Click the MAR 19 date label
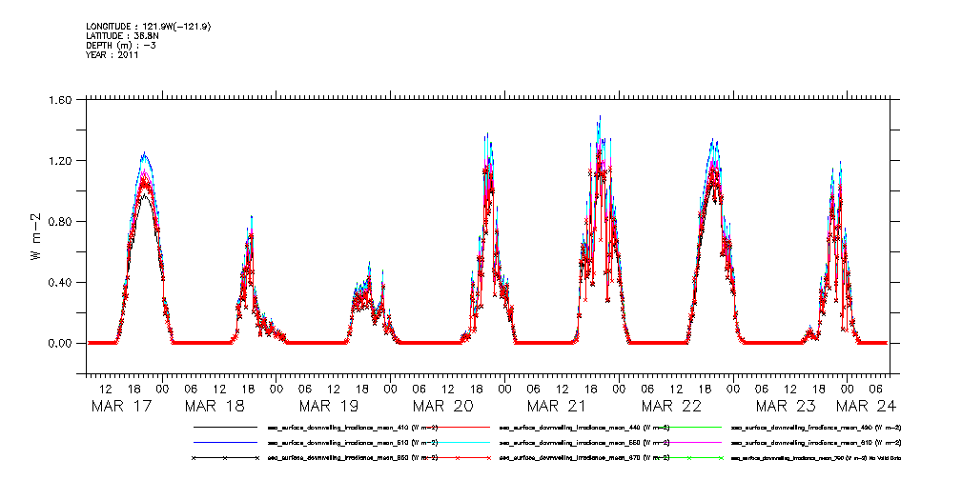This screenshot has height=480, width=962. tap(328, 406)
